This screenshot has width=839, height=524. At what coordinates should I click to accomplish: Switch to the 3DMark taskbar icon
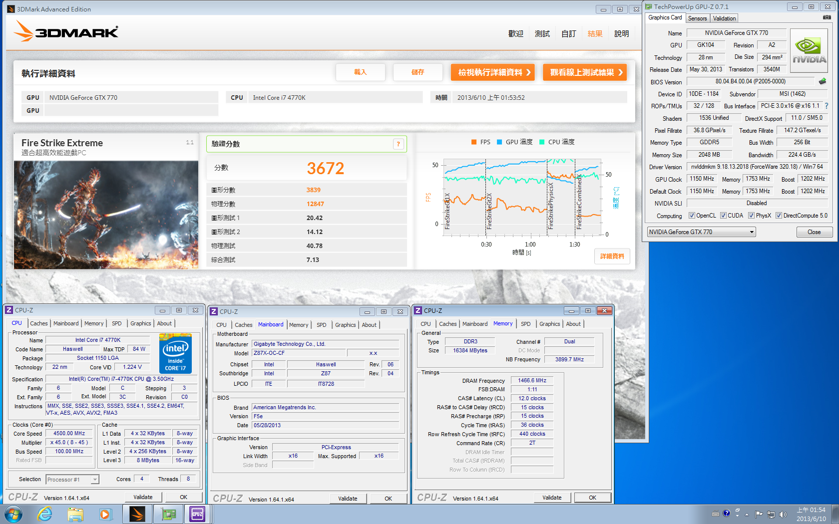tap(137, 514)
